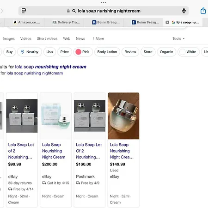Image resolution: width=208 pixels, height=208 pixels.
Task: Tap the search magnifier in address bar
Action: [74, 11]
